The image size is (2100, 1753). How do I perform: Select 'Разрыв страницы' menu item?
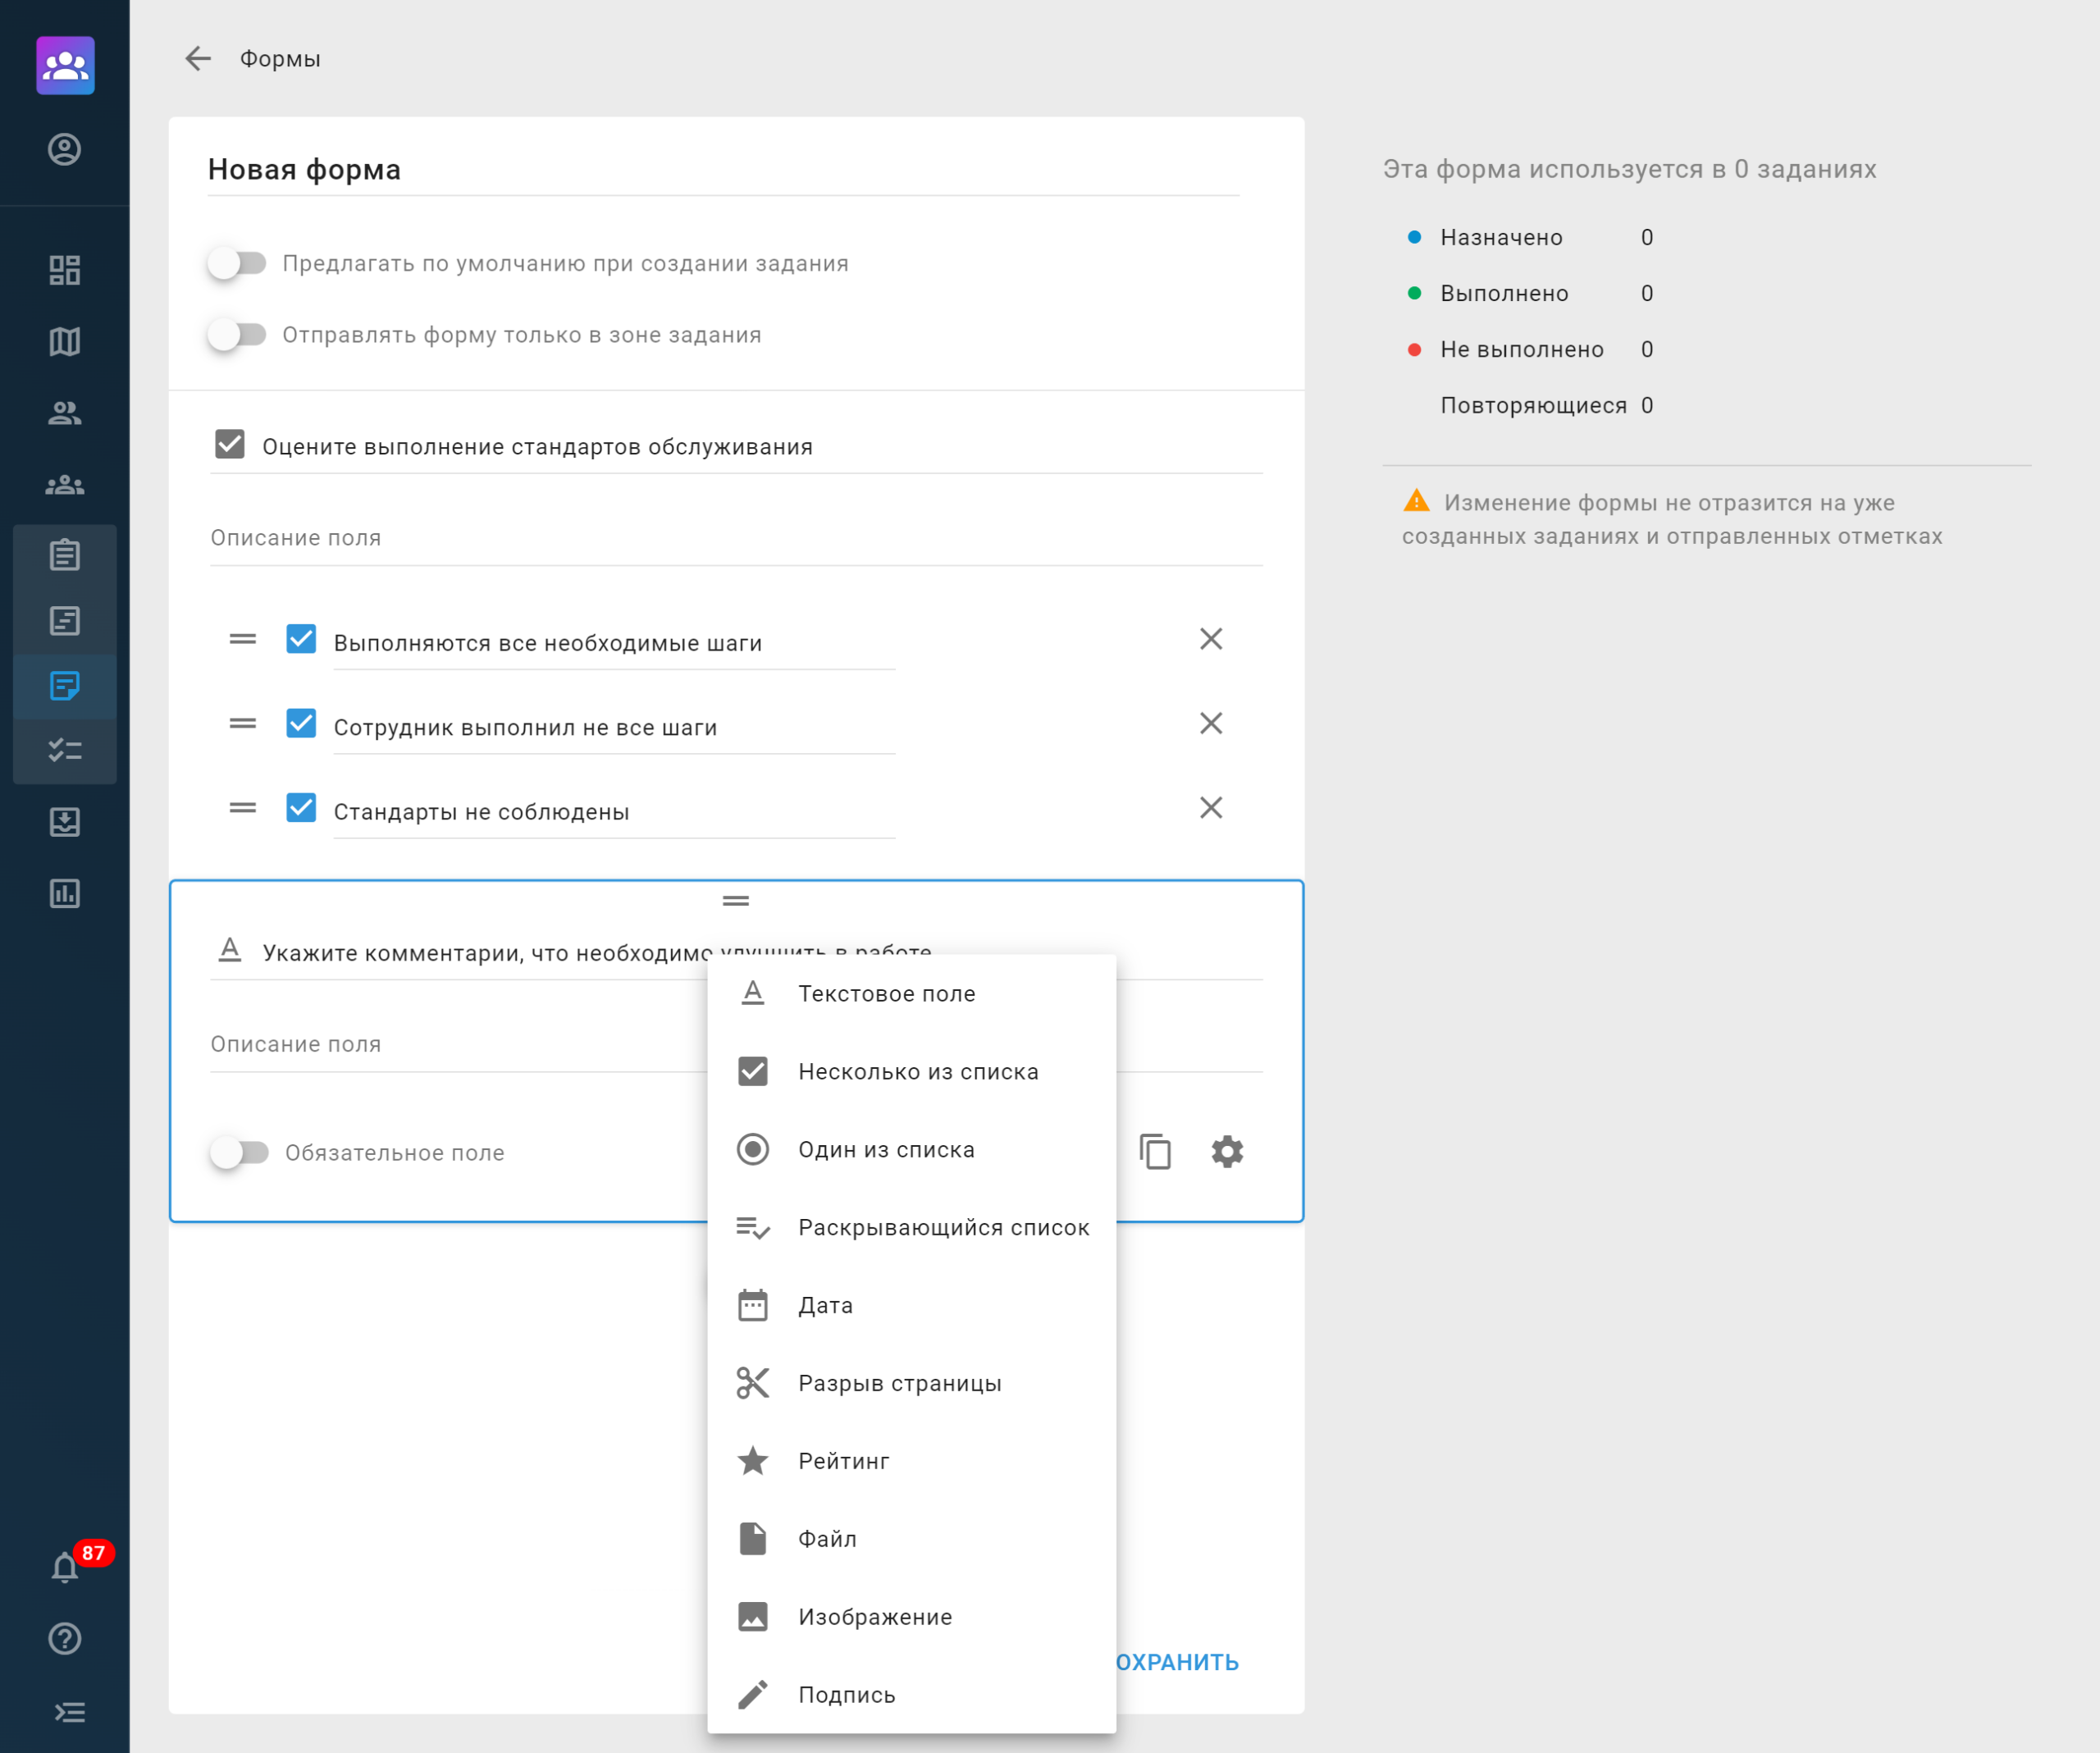pyautogui.click(x=912, y=1383)
